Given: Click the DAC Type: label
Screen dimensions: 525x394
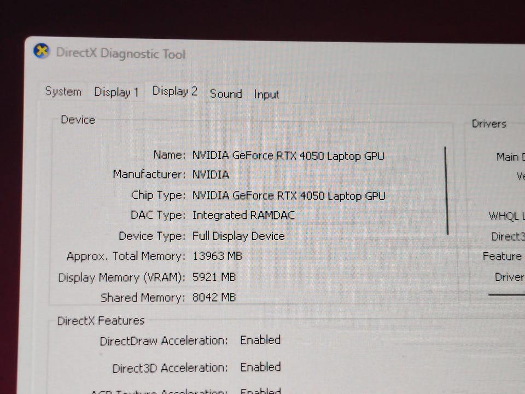Looking at the screenshot, I should pos(157,215).
